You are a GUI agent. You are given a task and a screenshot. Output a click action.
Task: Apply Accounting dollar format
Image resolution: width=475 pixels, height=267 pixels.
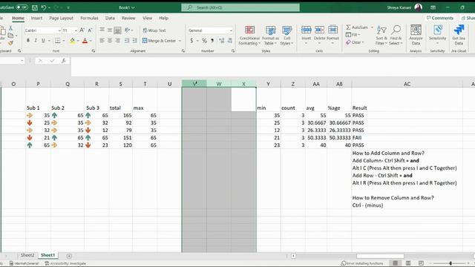191,40
